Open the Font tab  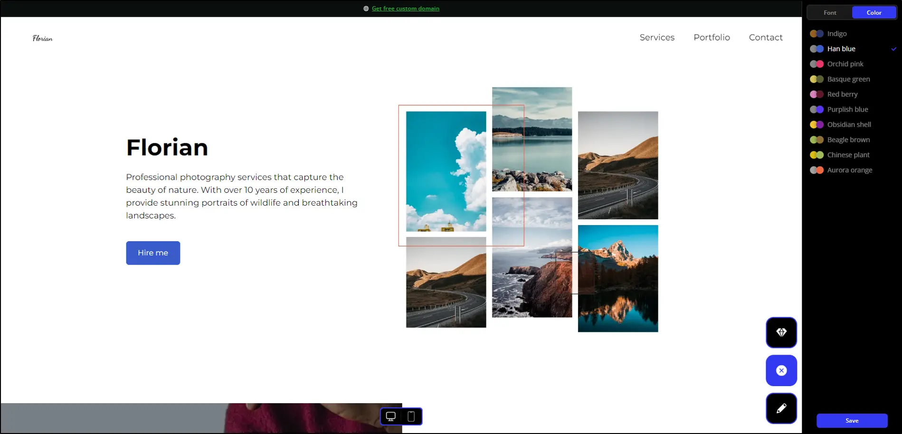click(830, 13)
